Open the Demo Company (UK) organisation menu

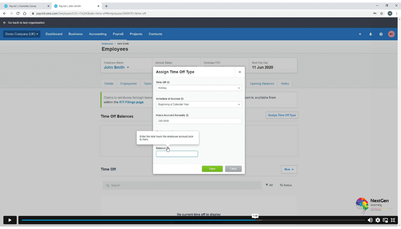tap(22, 34)
